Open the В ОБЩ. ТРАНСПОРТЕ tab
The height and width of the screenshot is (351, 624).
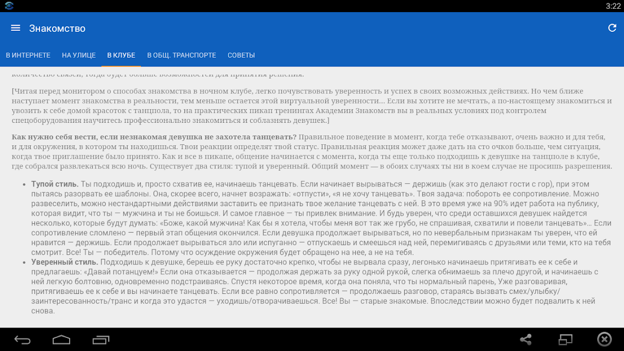click(181, 55)
